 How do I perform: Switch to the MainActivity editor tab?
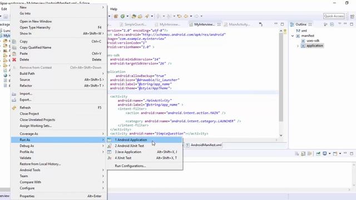coord(237,24)
